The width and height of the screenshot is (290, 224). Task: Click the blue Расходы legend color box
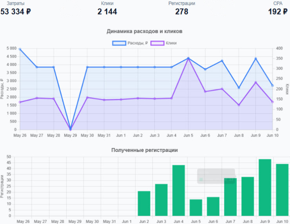(x=119, y=43)
